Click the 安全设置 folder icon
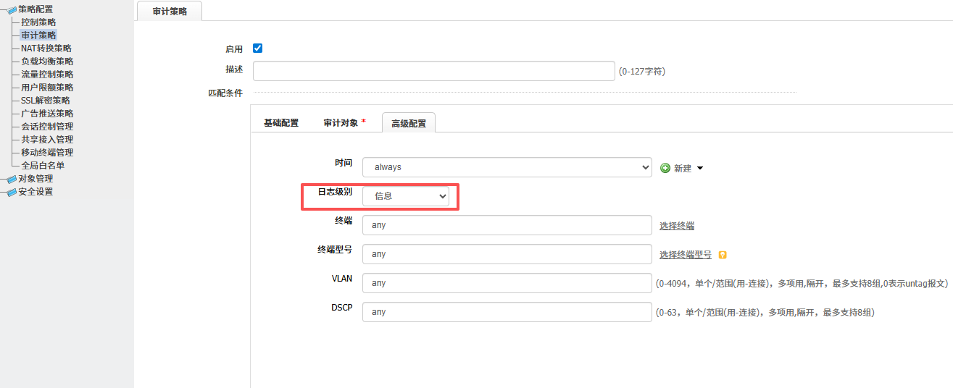This screenshot has width=953, height=388. (x=11, y=192)
